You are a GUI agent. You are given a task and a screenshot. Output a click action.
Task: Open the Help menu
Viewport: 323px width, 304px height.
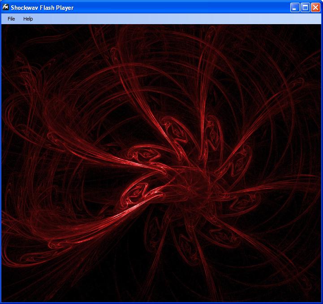click(x=28, y=19)
